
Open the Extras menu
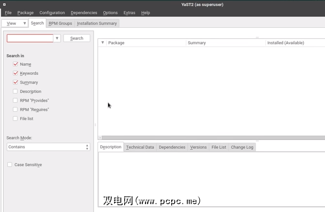click(x=130, y=13)
